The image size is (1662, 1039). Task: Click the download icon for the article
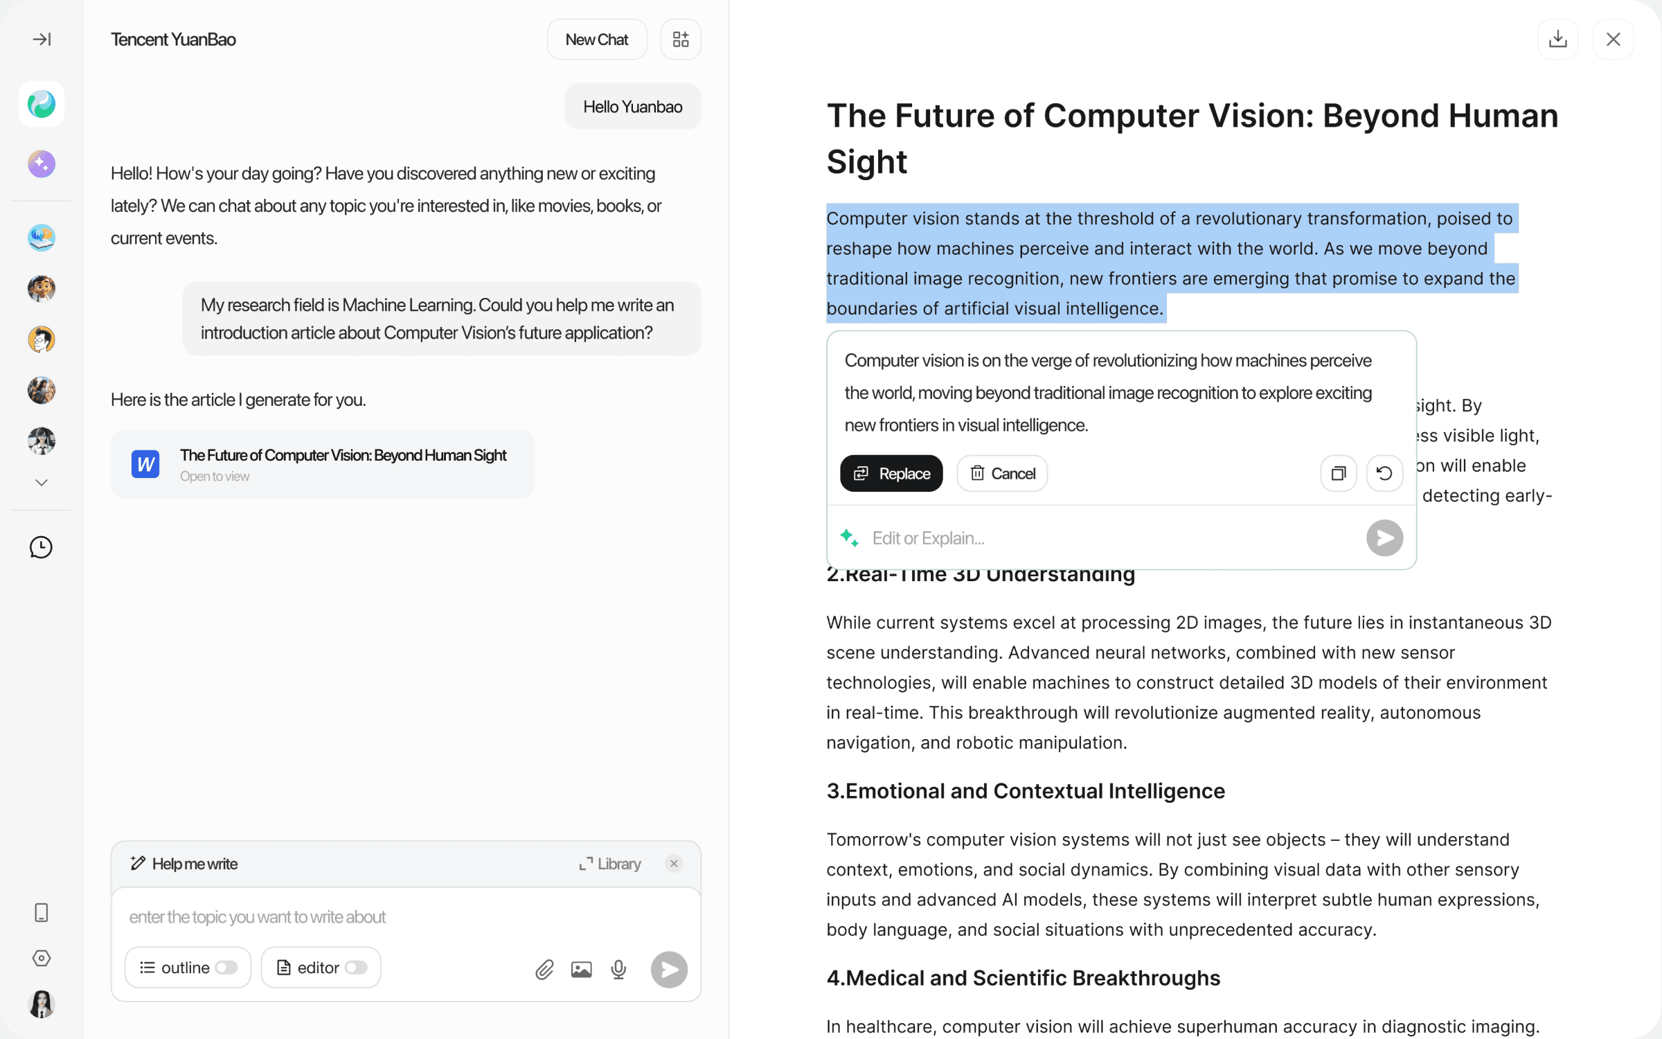[x=1557, y=39]
